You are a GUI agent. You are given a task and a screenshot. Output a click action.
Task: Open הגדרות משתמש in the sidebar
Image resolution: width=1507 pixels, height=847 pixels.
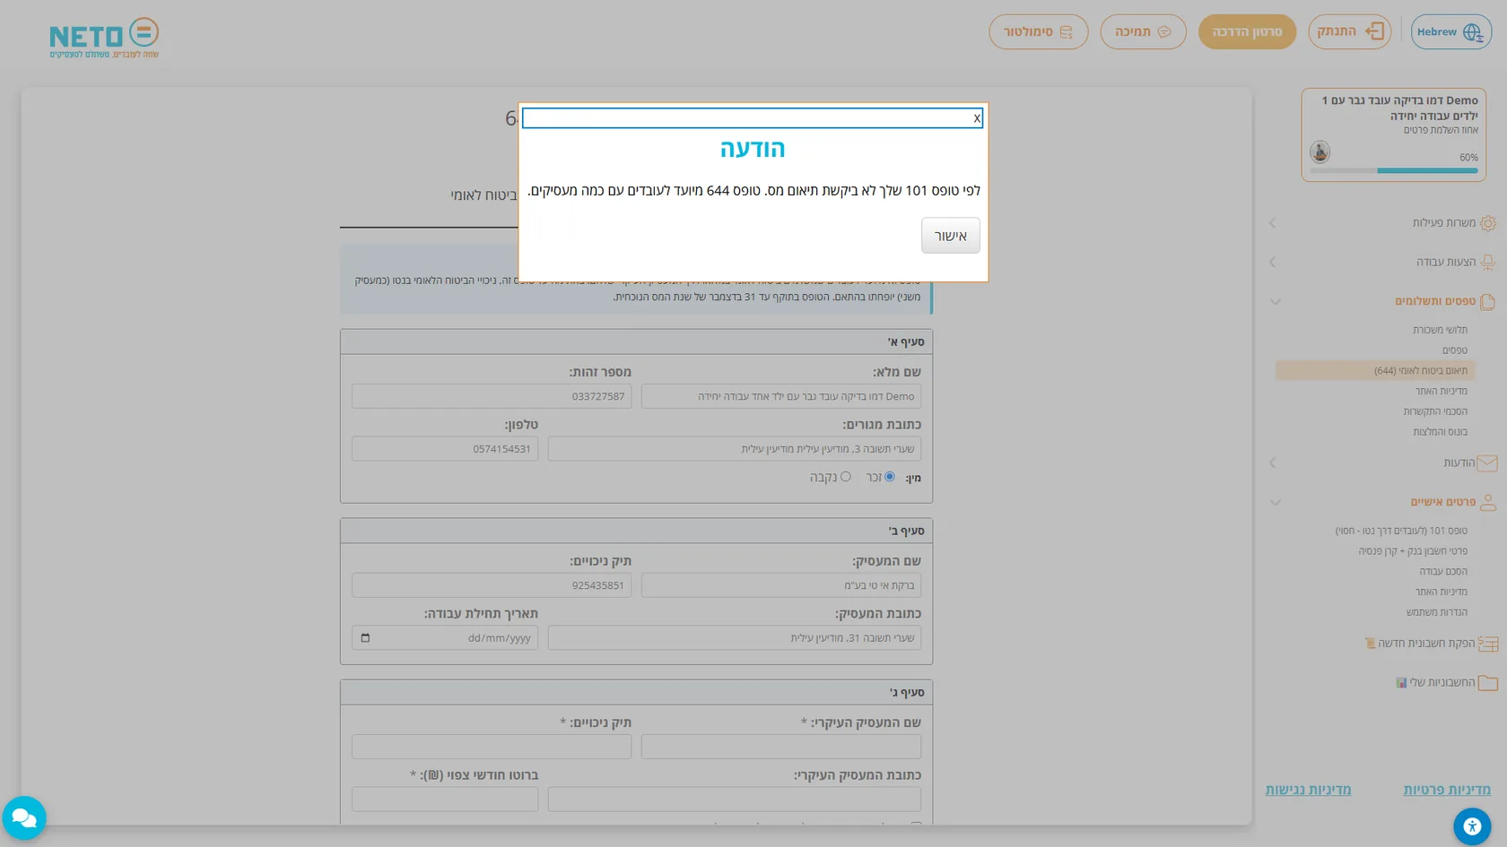tap(1437, 612)
